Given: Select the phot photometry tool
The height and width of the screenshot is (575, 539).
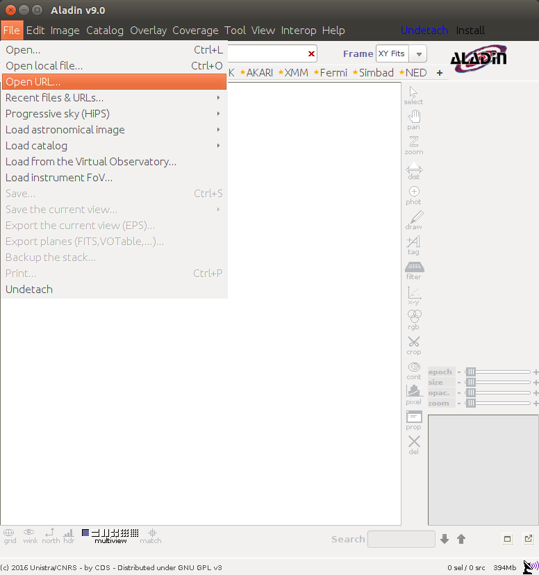Looking at the screenshot, I should click(413, 195).
